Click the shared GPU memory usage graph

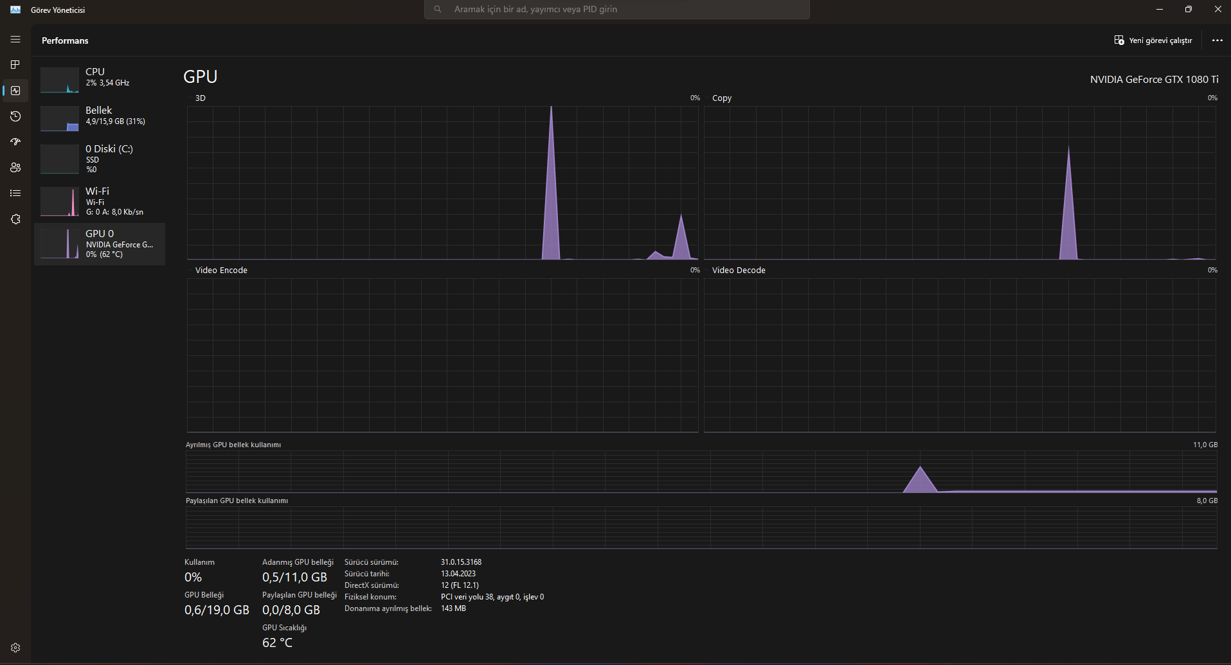(701, 528)
